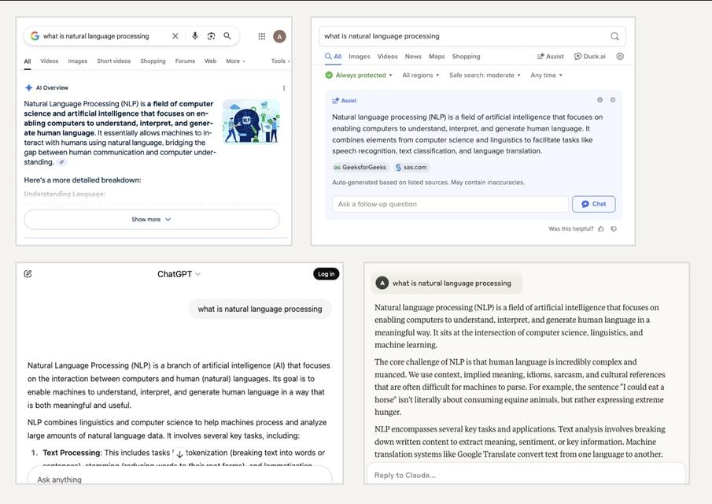Open the AI Overview three-dot menu
The height and width of the screenshot is (504, 712).
[284, 88]
